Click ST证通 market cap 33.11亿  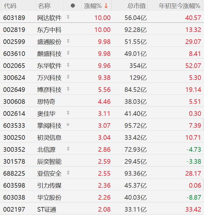pyautogui.click(x=135, y=209)
